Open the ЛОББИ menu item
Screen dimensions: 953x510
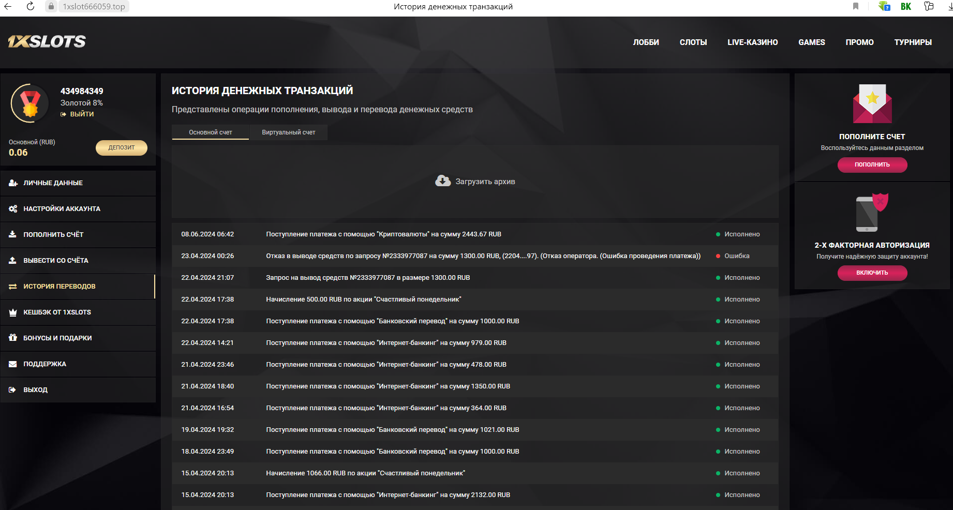pos(646,42)
